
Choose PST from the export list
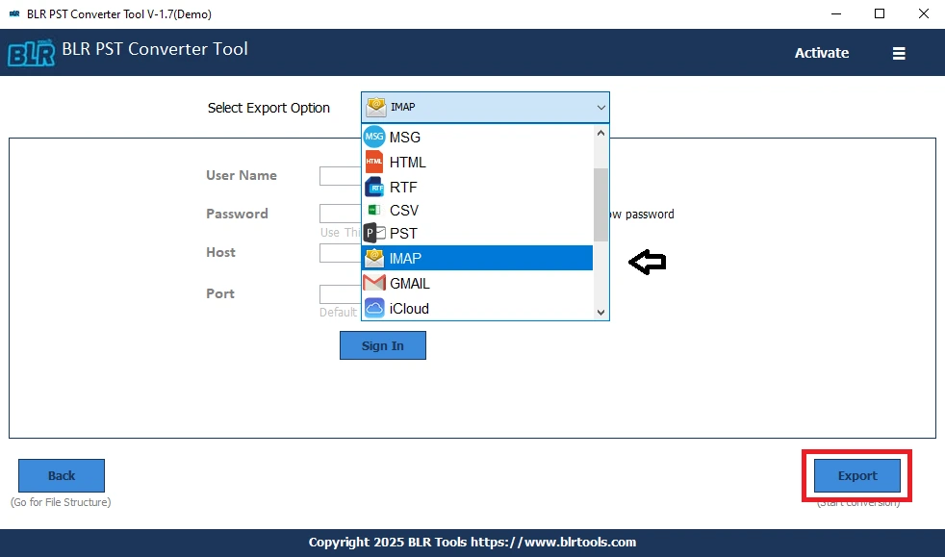click(x=477, y=233)
